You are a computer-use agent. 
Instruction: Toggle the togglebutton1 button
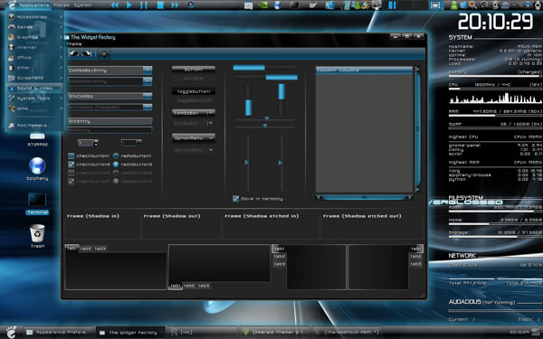pos(194,91)
